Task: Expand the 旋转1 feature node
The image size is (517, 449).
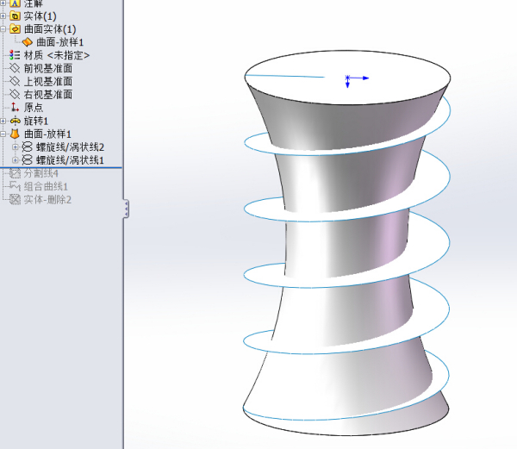Action: click(x=3, y=121)
